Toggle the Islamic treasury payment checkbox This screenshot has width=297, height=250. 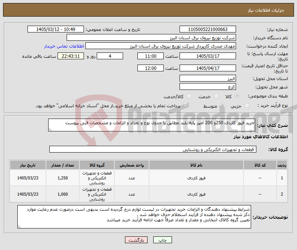tap(186, 105)
